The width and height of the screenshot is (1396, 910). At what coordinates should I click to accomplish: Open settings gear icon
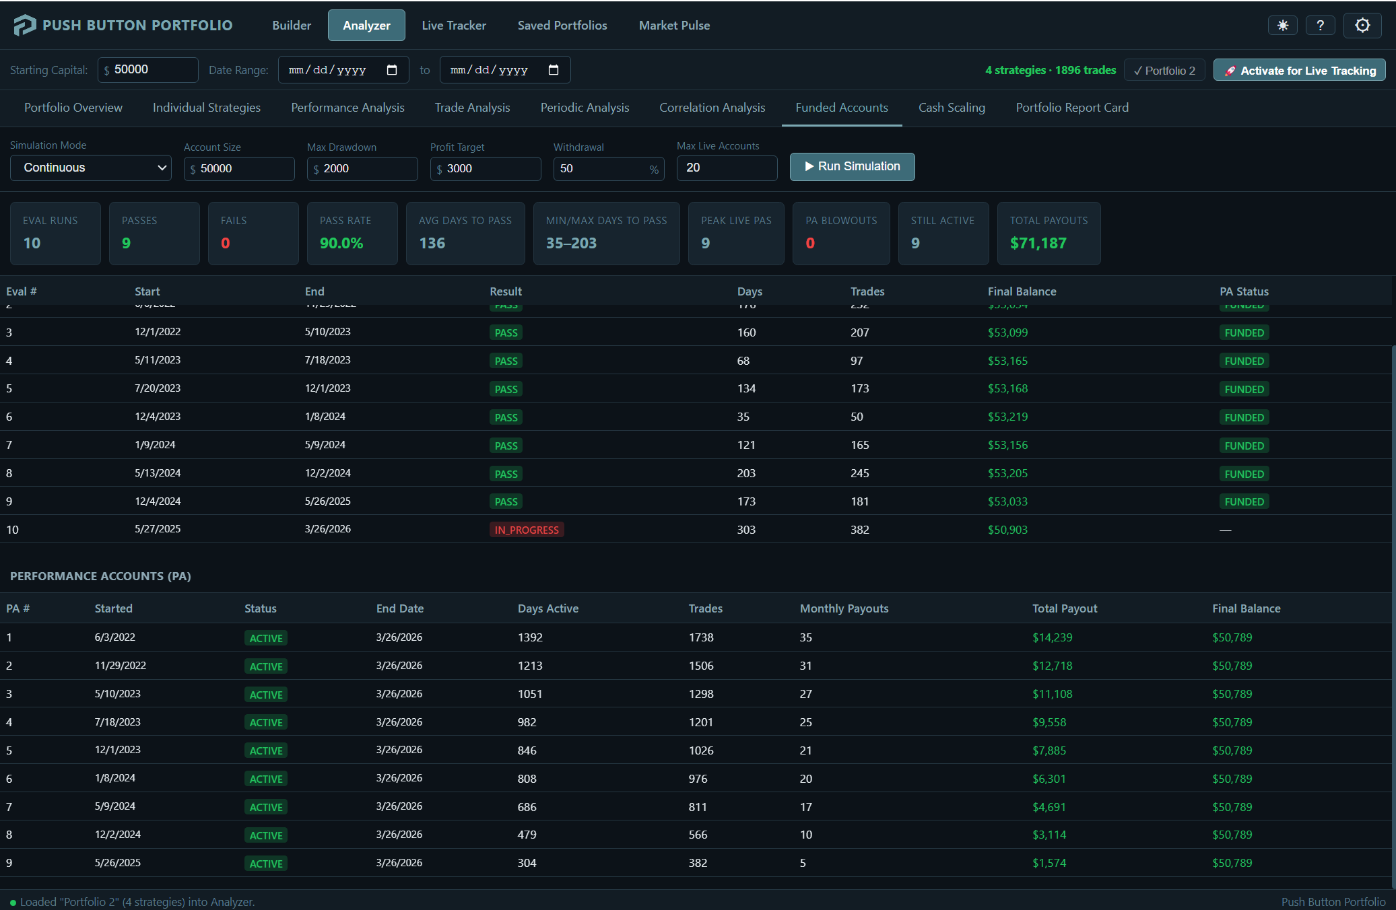point(1362,26)
